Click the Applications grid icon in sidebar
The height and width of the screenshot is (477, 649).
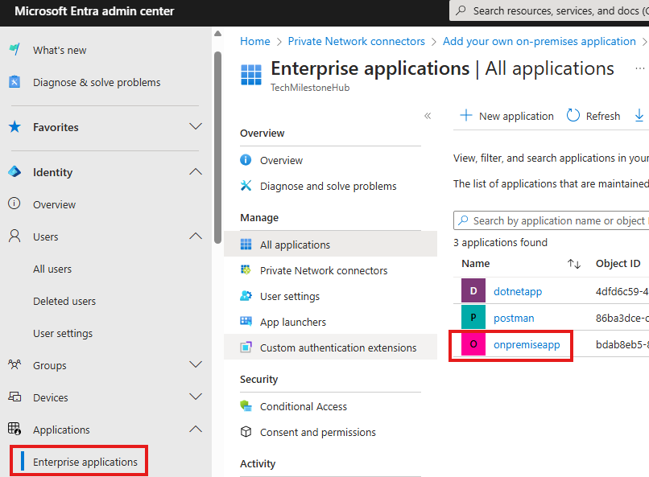point(14,429)
